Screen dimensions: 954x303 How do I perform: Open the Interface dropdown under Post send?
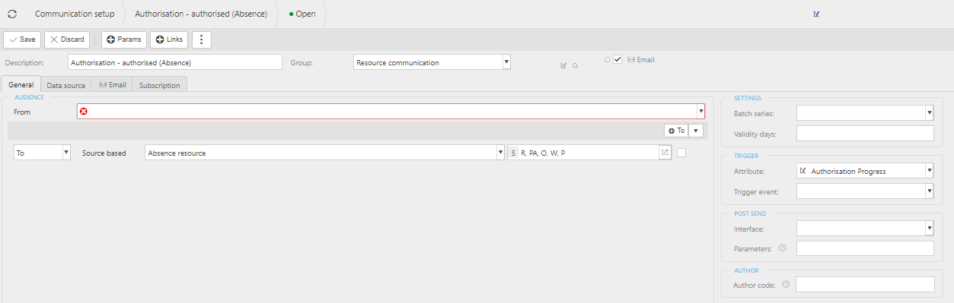(930, 228)
